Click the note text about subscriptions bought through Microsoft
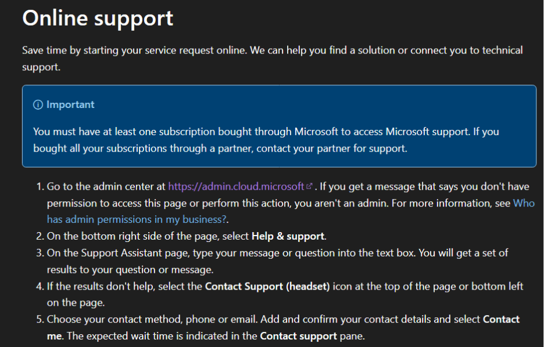 click(x=266, y=140)
